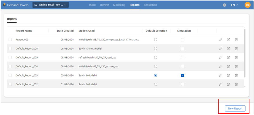Click the edit pencil icon for Report_009

pos(220,40)
